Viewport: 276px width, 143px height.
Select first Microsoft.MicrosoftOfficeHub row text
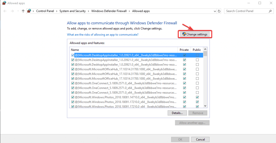coord(126,69)
